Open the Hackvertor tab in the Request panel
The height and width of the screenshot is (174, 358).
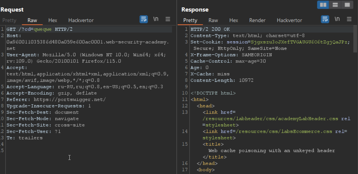[x=81, y=20]
